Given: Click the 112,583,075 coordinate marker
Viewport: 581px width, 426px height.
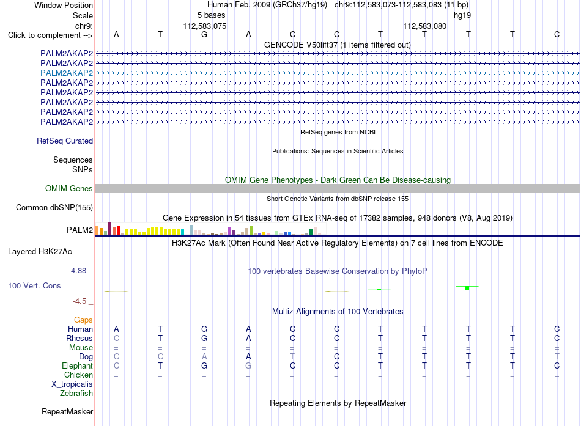Looking at the screenshot, I should (x=204, y=26).
